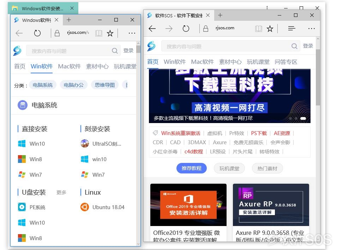Favorite the page in left Edge window

coord(110,33)
